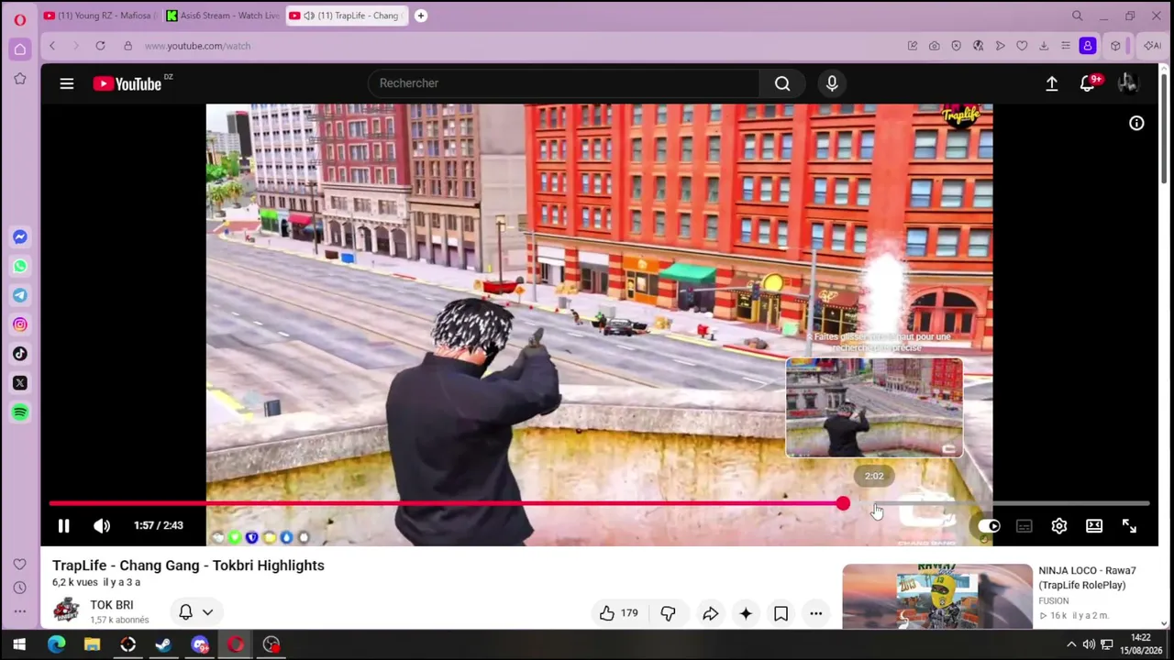Click the red playhead scrubber dot
The height and width of the screenshot is (660, 1174).
843,503
